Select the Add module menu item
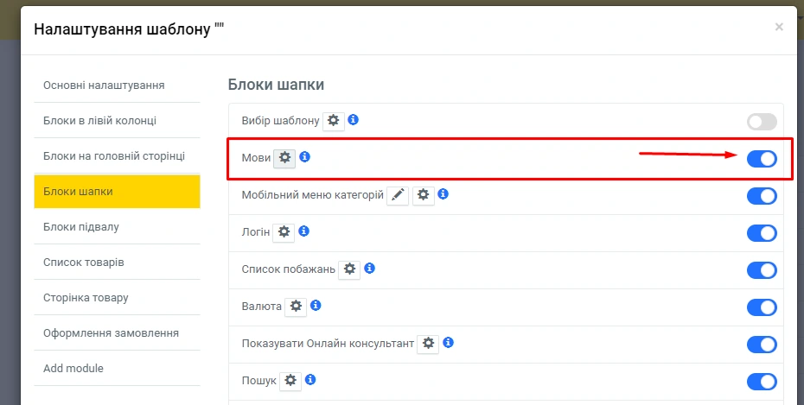 coord(117,369)
